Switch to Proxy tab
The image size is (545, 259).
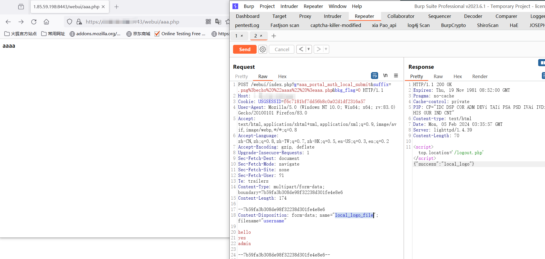305,16
